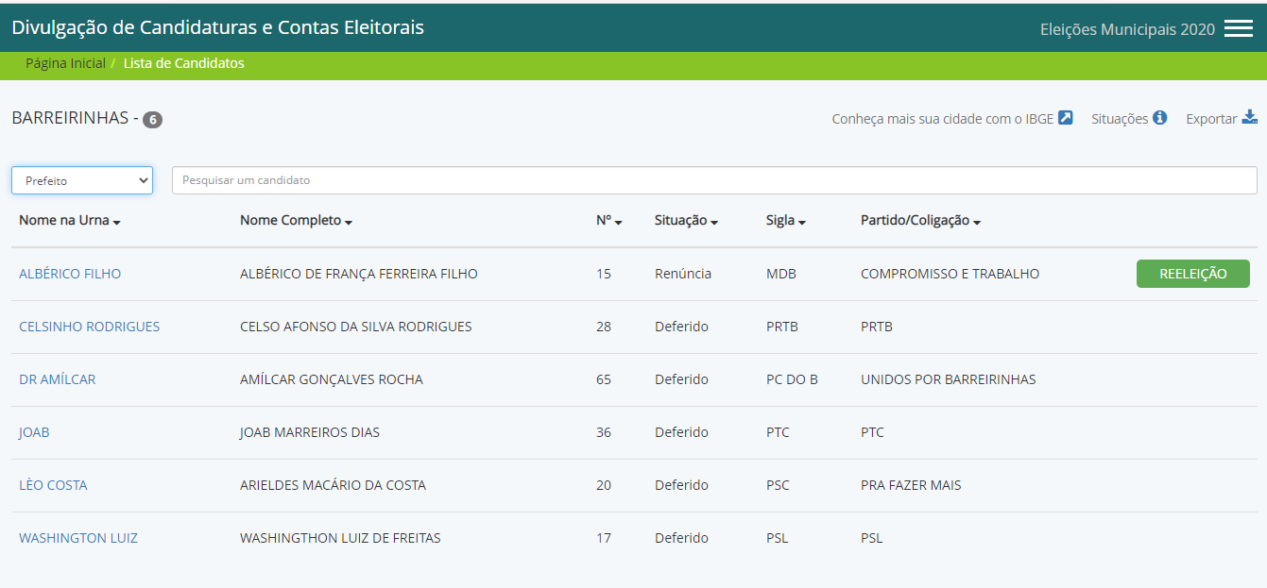Click candidate number 36

(x=604, y=432)
